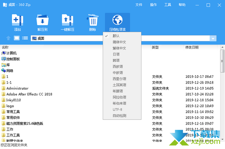Click the folder icon next to logo
225x149 pixels.
[x=3, y=106]
